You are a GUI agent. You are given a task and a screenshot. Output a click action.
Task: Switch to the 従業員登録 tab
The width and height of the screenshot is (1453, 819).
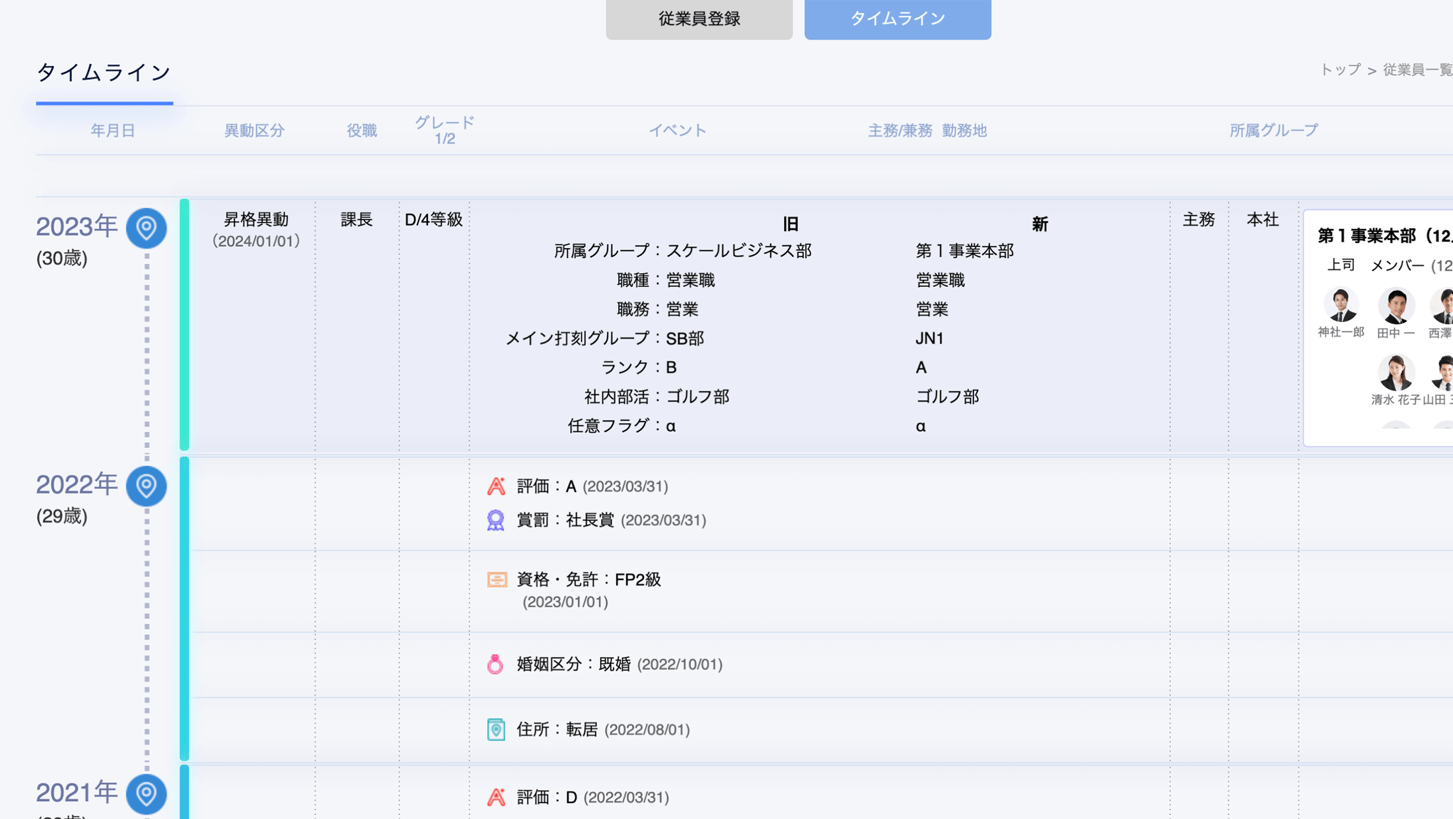click(x=699, y=19)
